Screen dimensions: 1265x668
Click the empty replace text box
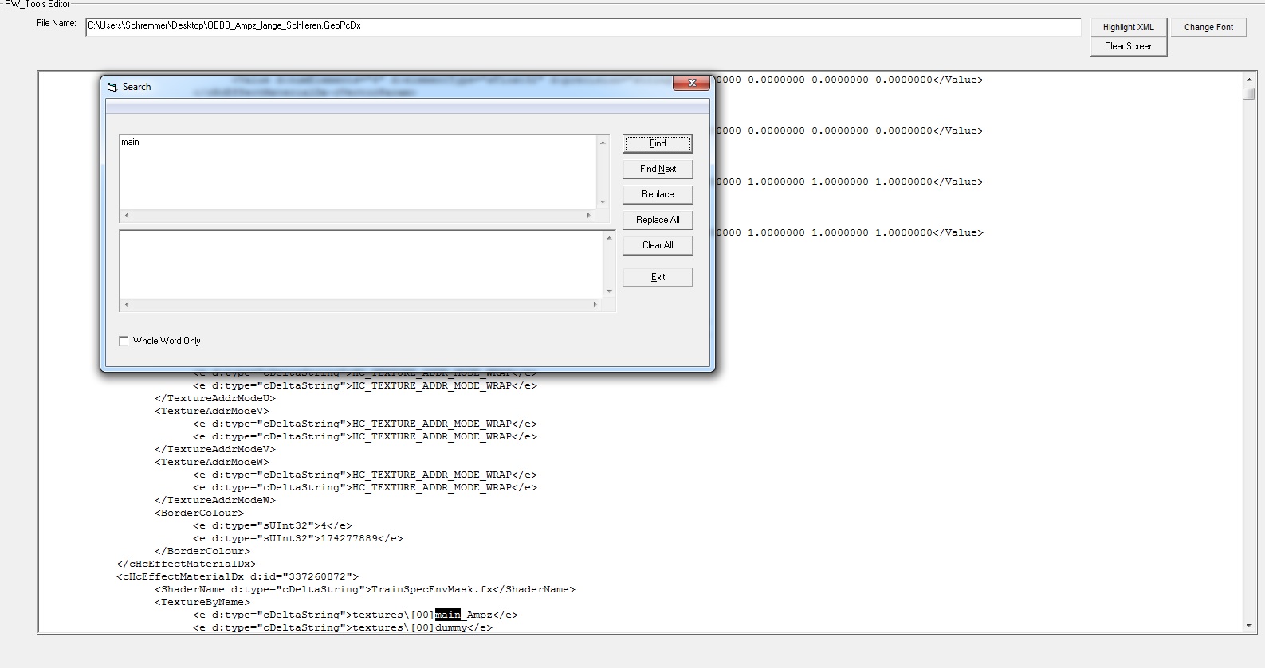tap(361, 264)
